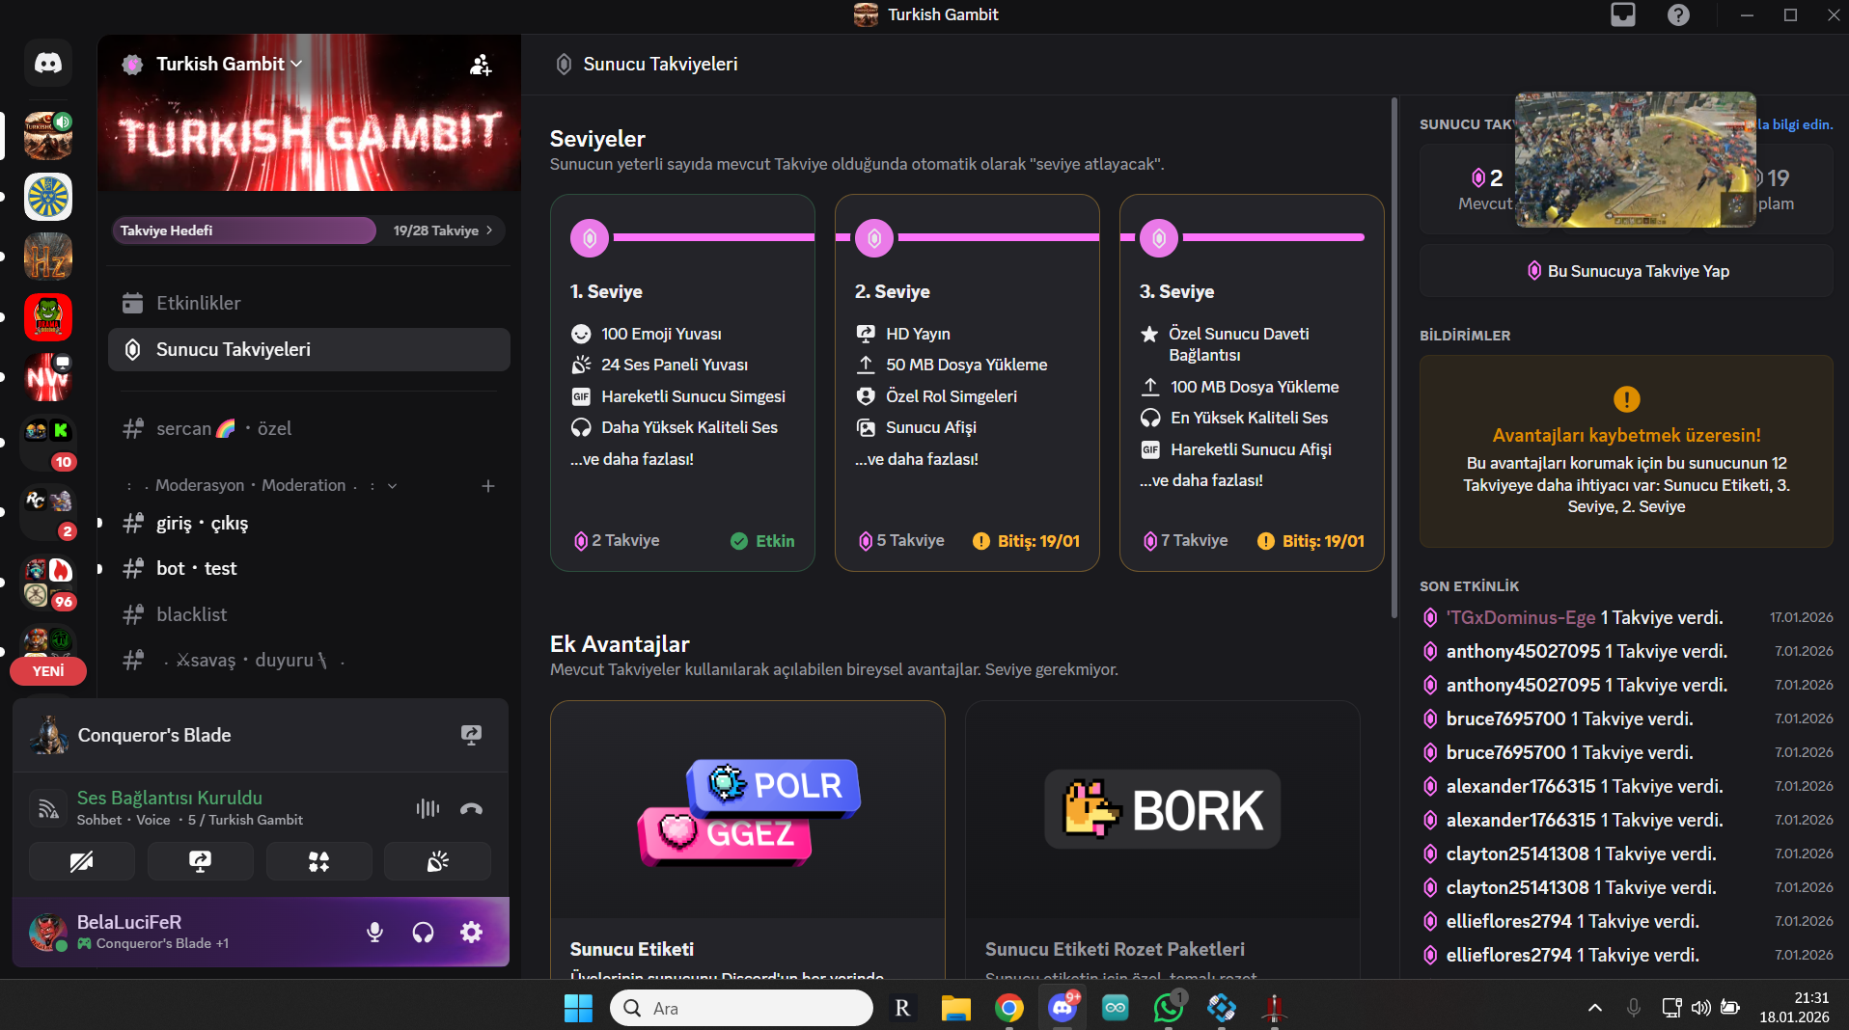Deafen audio with the headphones icon

423,932
